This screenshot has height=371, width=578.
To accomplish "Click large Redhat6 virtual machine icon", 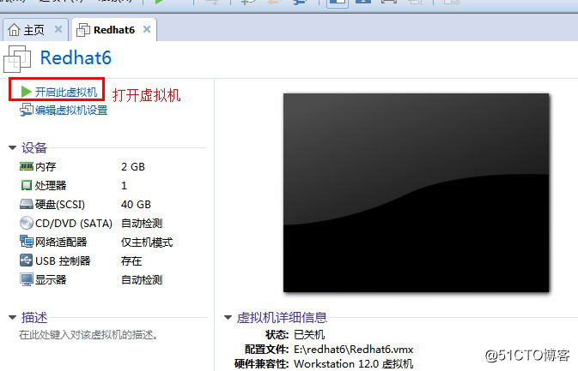I will point(17,59).
